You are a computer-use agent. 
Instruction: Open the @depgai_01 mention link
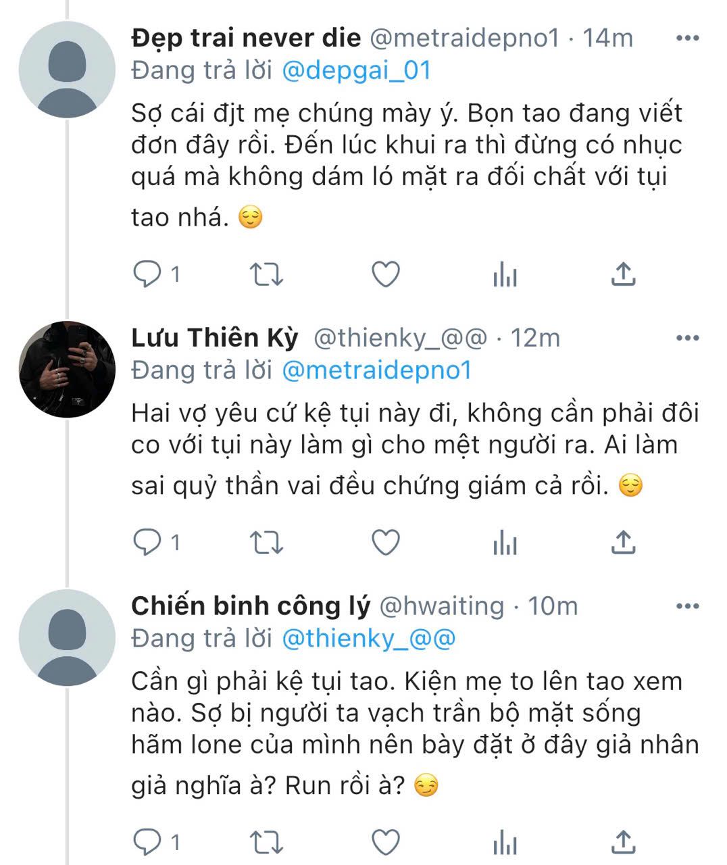tap(356, 70)
